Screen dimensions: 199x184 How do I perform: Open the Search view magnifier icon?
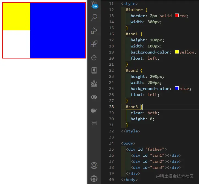(94, 17)
